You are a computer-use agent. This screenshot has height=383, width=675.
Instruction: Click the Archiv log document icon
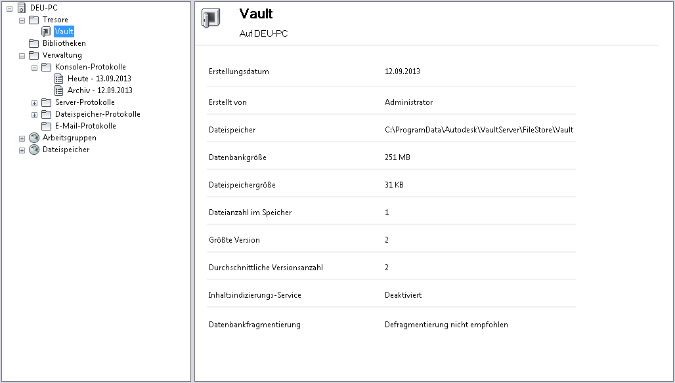point(58,91)
